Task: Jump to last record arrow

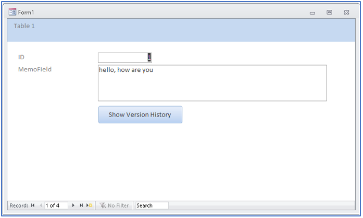Action: click(x=81, y=206)
